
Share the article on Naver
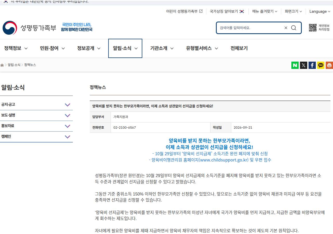click(x=295, y=65)
